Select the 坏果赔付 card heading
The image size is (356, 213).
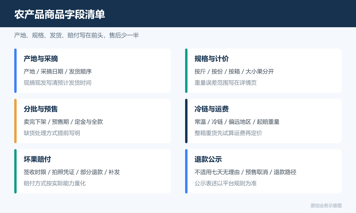coord(37,159)
